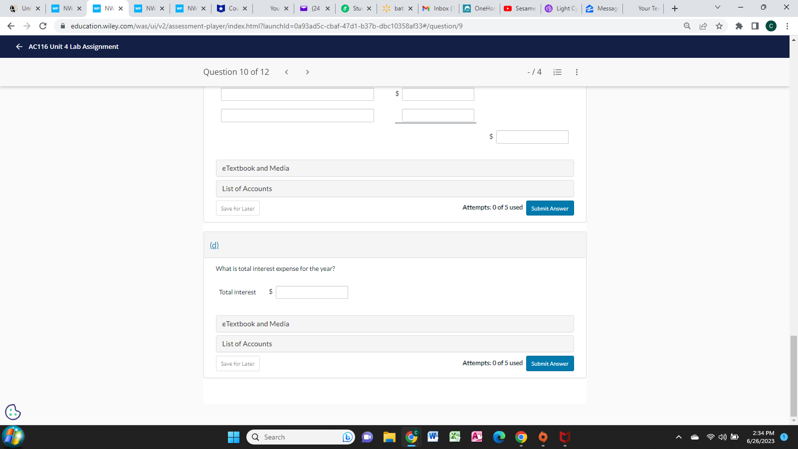The image size is (798, 449).
Task: Switch to the Inbox Gmail tab
Action: coord(439,8)
